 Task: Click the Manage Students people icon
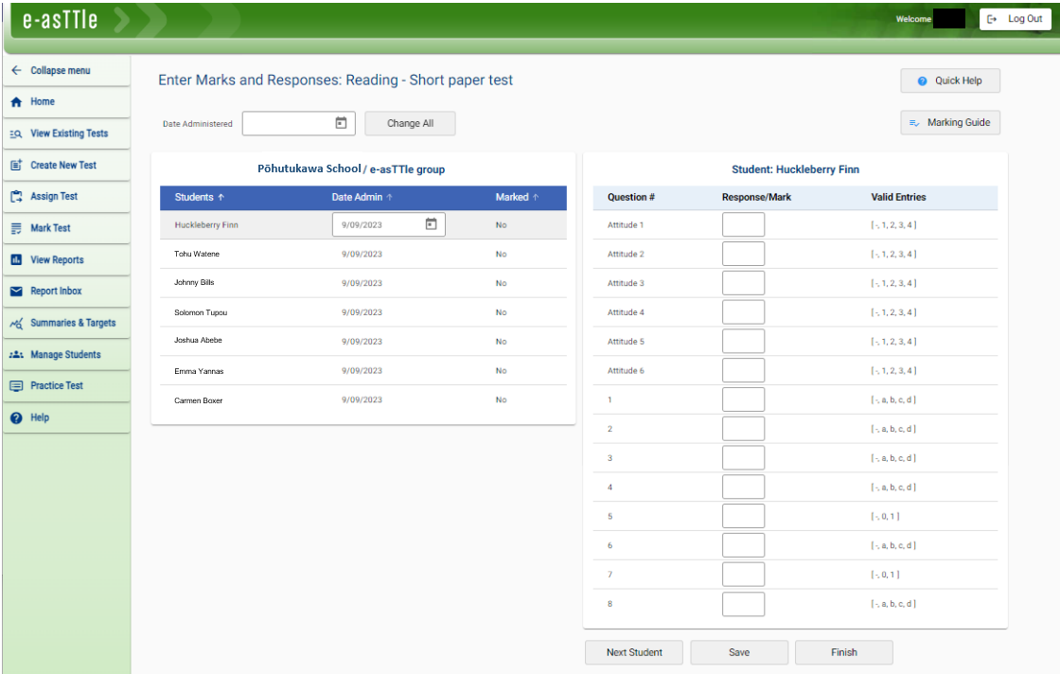click(16, 355)
